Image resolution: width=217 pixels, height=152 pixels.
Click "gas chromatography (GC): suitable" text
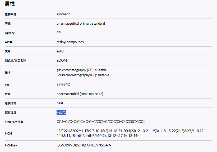81,70
